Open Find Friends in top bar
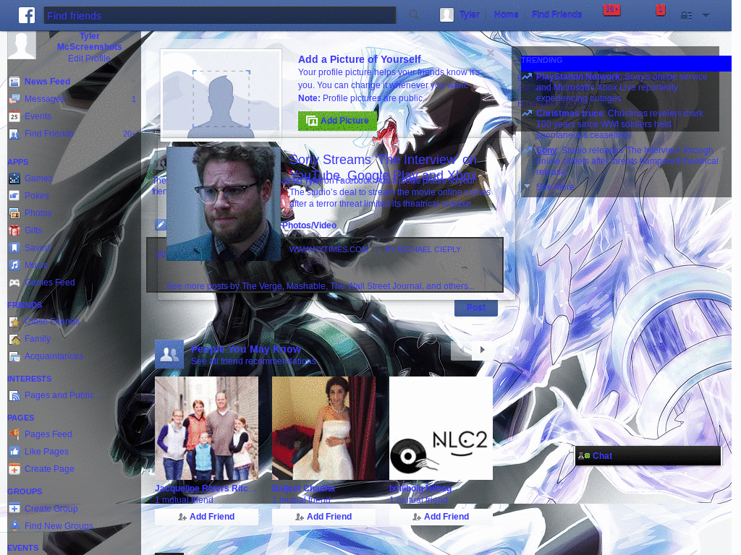The width and height of the screenshot is (741, 555). (x=556, y=14)
